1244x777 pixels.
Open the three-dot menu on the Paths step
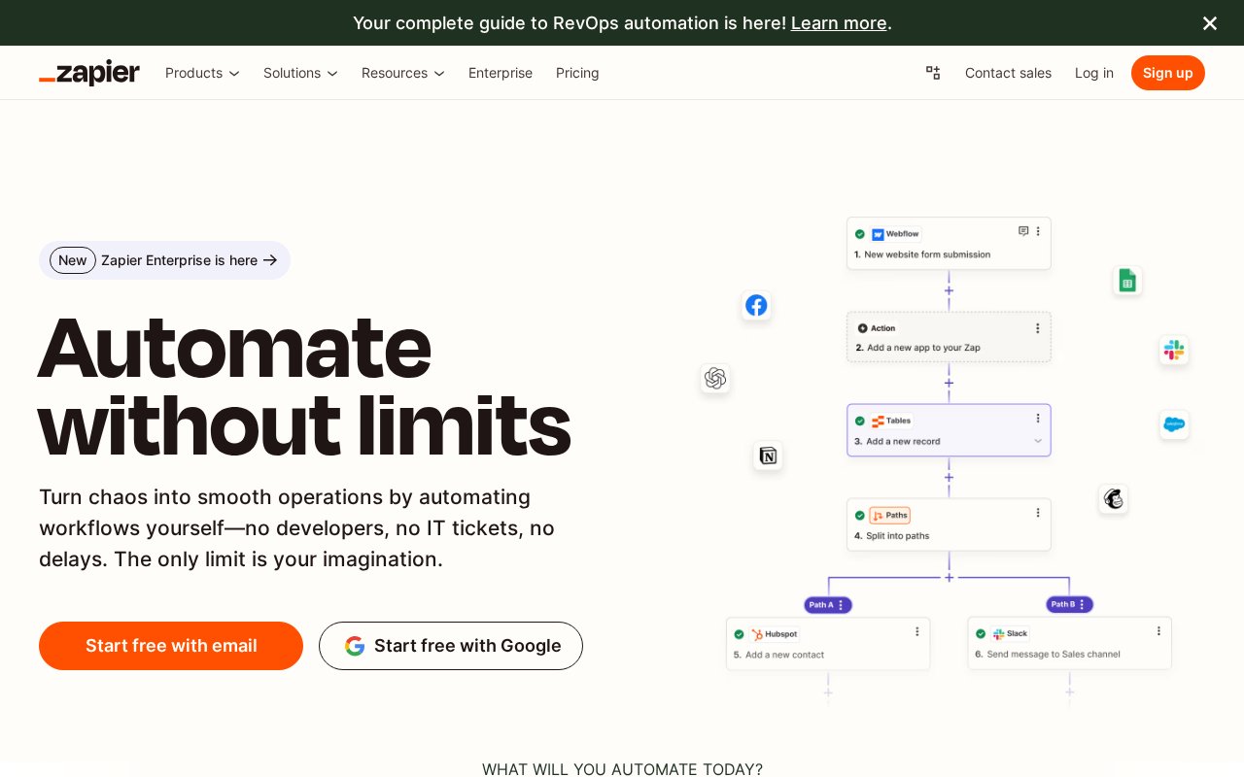point(1038,512)
